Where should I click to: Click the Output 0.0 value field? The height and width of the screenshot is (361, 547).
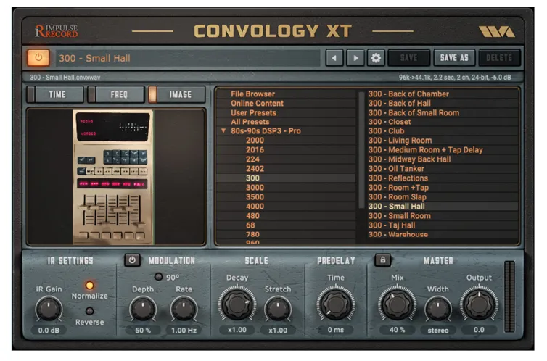(479, 330)
